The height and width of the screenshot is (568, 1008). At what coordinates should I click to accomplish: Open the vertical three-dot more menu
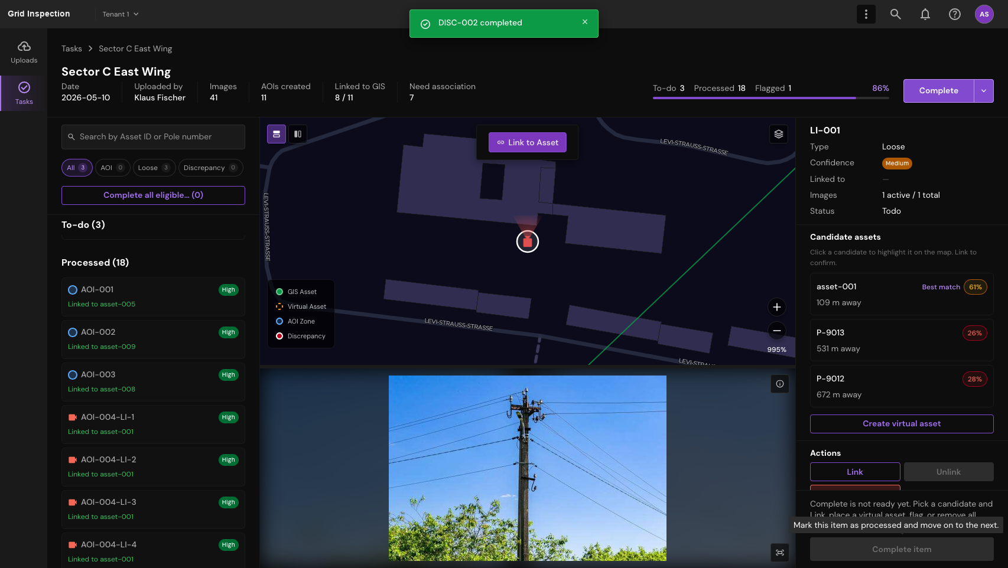[866, 14]
